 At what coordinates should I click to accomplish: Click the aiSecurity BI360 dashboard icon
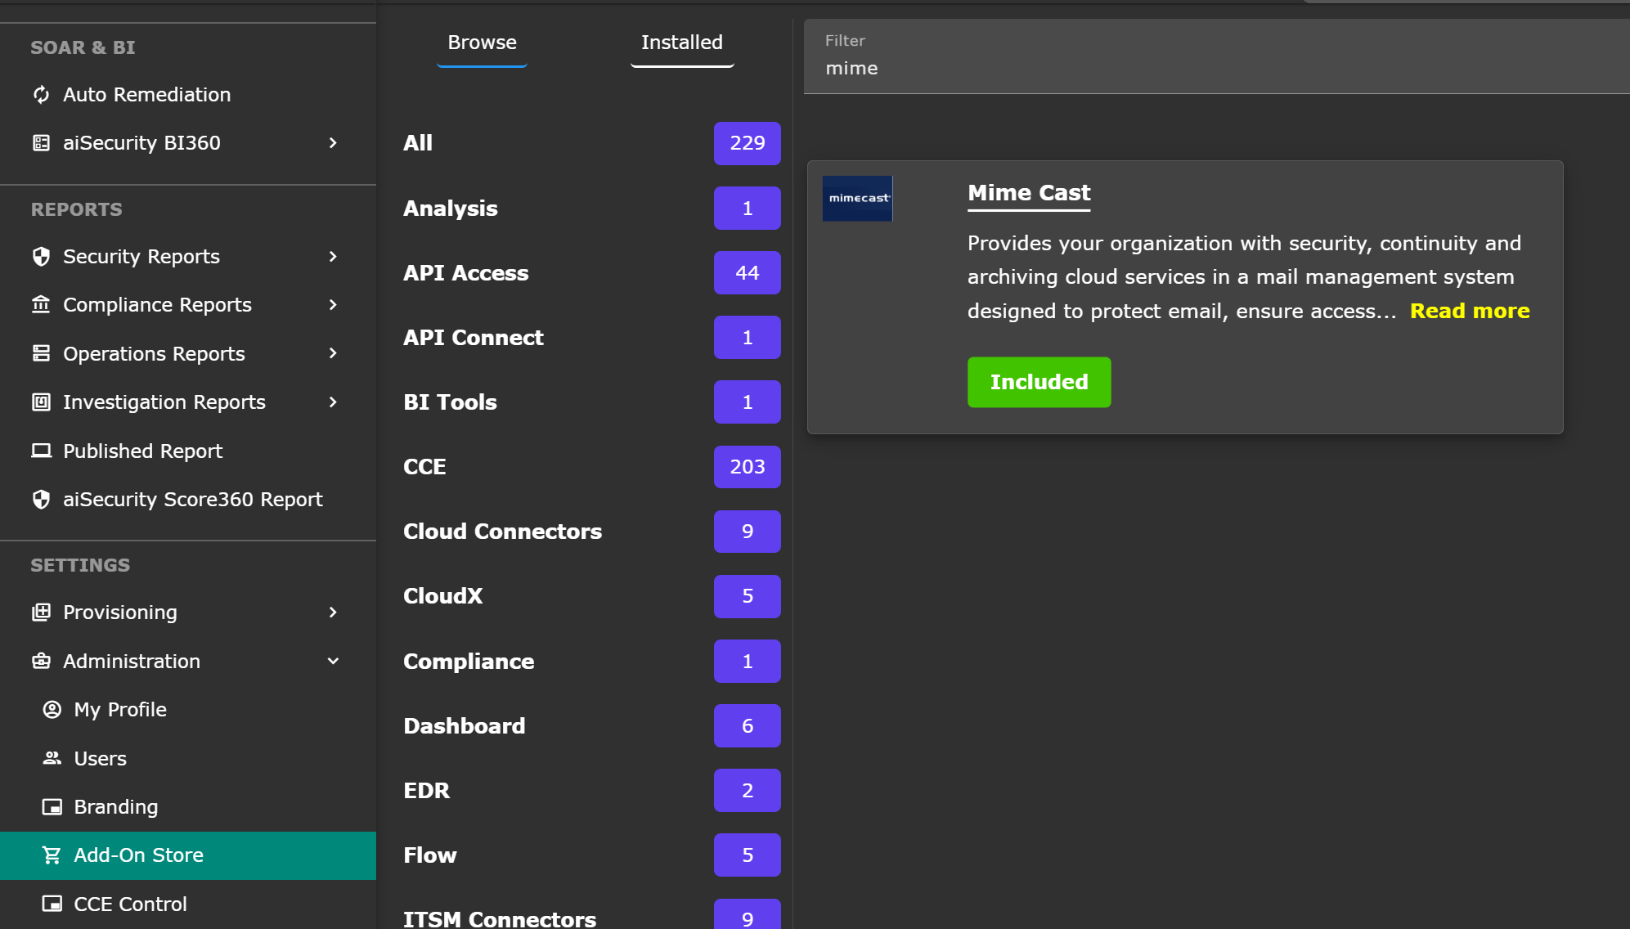(41, 143)
